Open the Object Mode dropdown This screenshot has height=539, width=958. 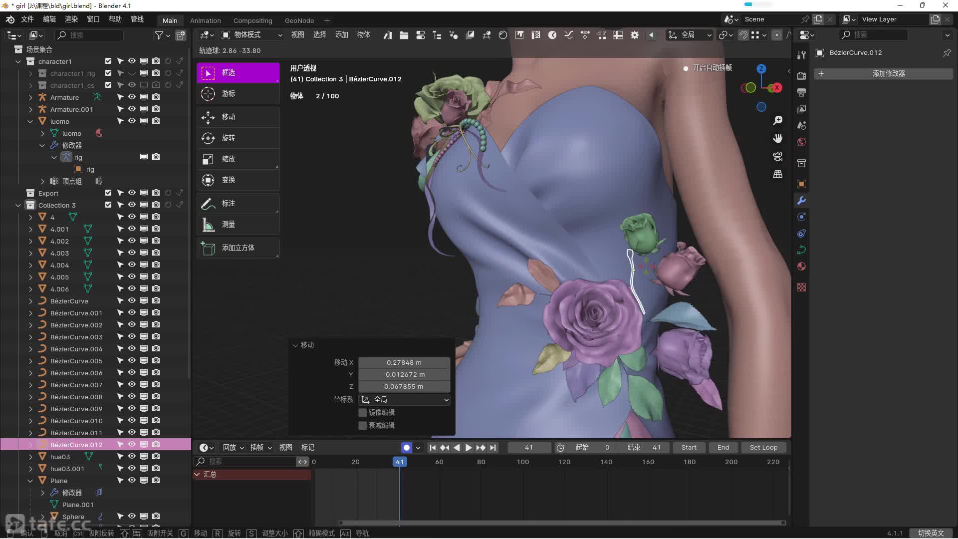(252, 34)
